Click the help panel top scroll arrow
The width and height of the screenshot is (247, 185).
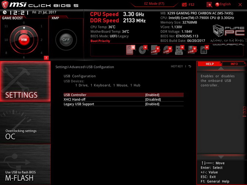pos(221,68)
